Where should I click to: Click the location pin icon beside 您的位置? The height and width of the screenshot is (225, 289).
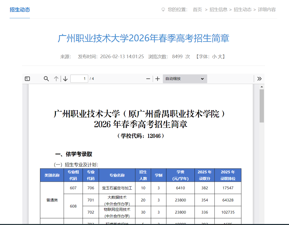coord(163,10)
